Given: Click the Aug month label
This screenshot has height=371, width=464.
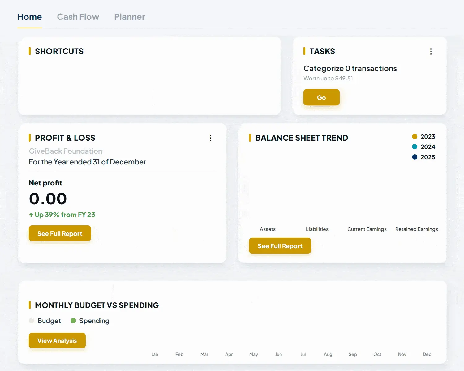Looking at the screenshot, I should [328, 354].
